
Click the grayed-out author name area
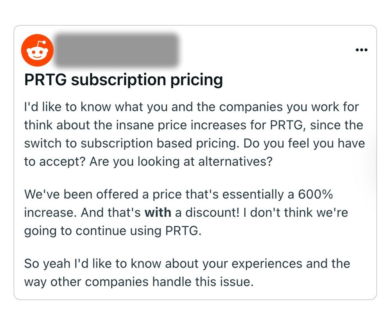tap(117, 50)
